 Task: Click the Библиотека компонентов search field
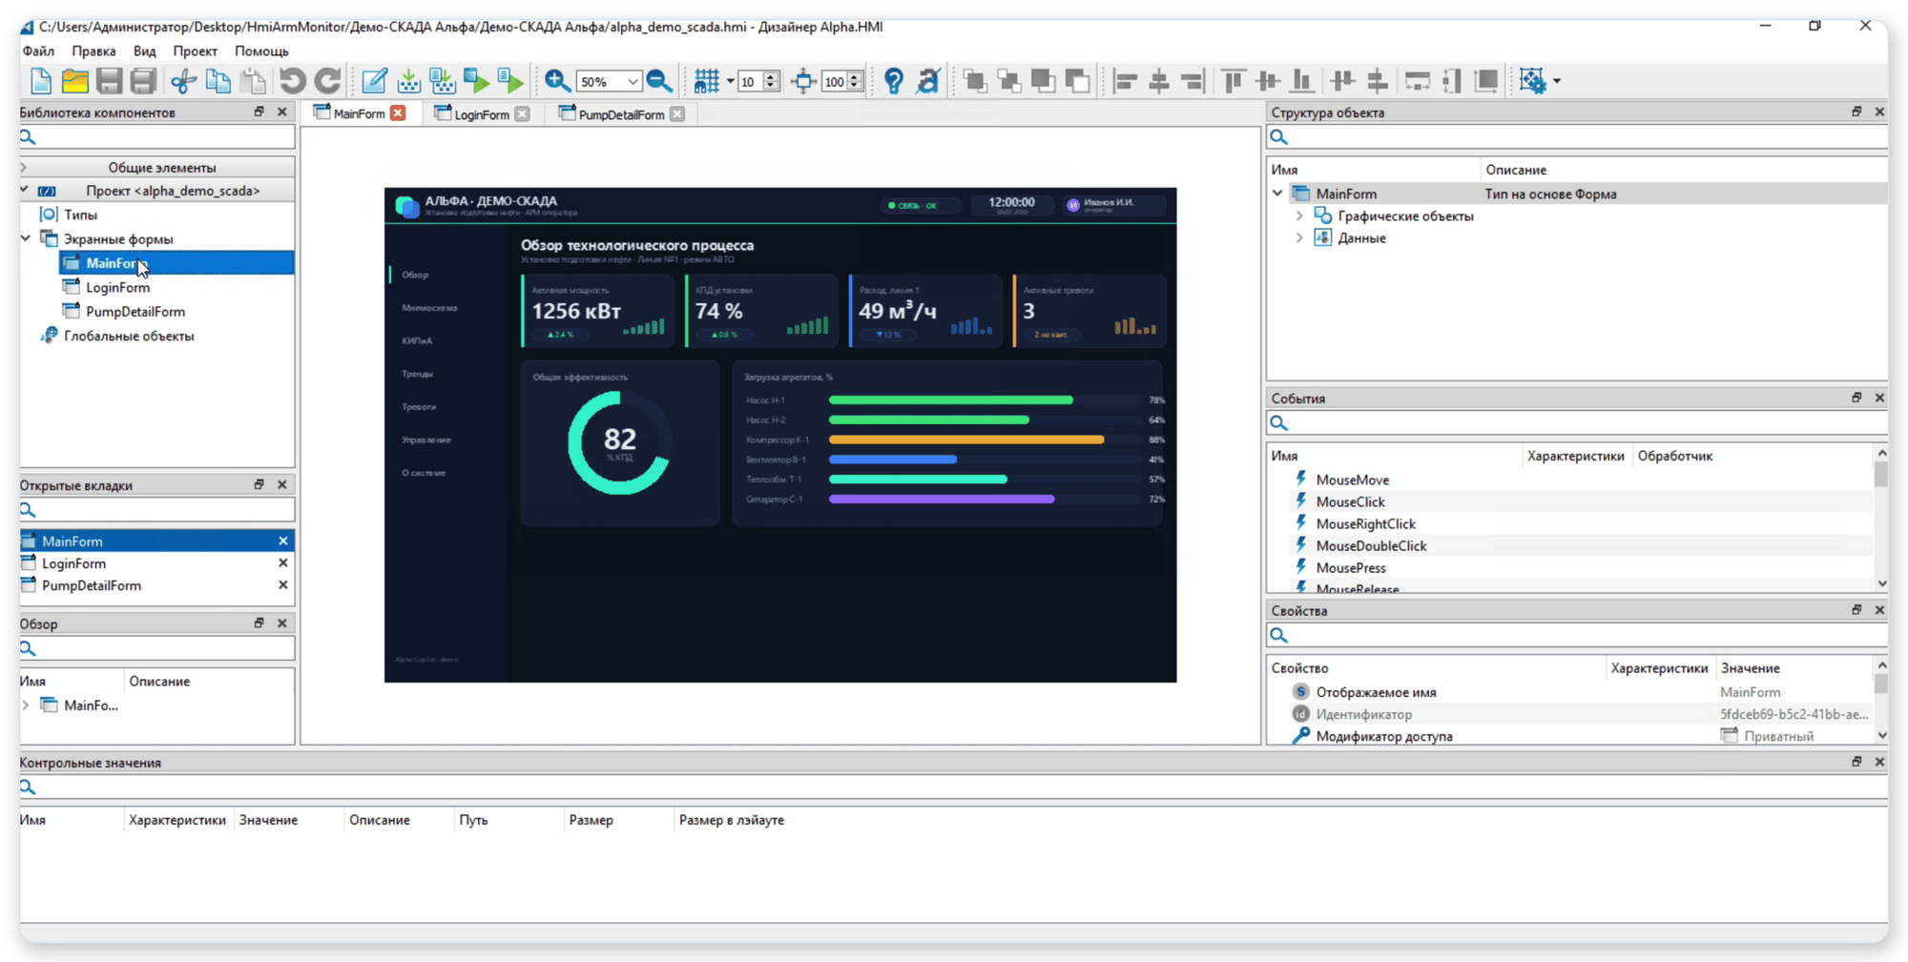pos(157,137)
